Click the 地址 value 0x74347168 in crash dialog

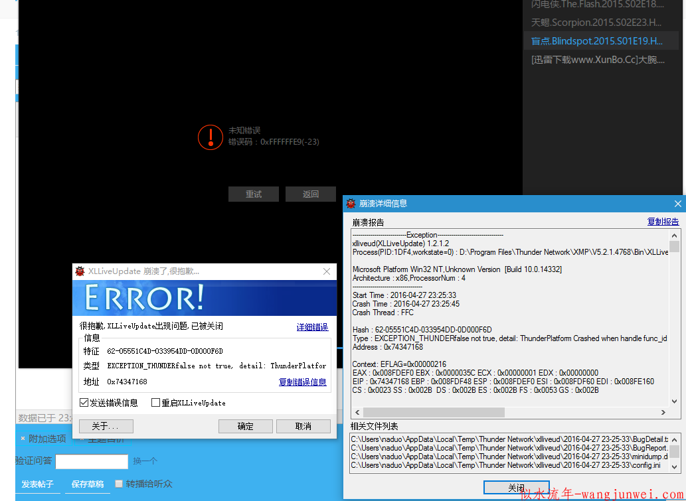127,382
